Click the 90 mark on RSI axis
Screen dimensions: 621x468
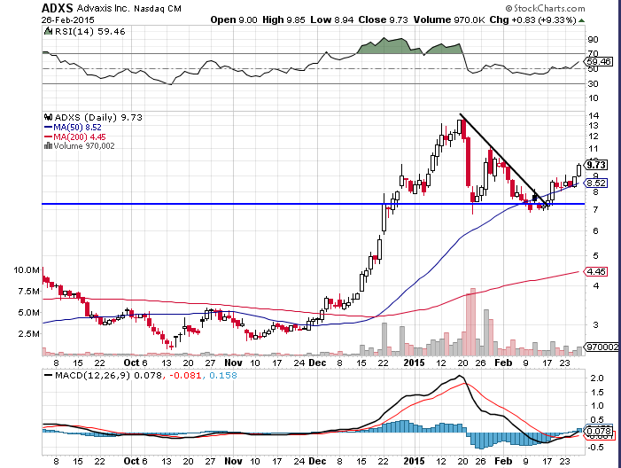(593, 40)
